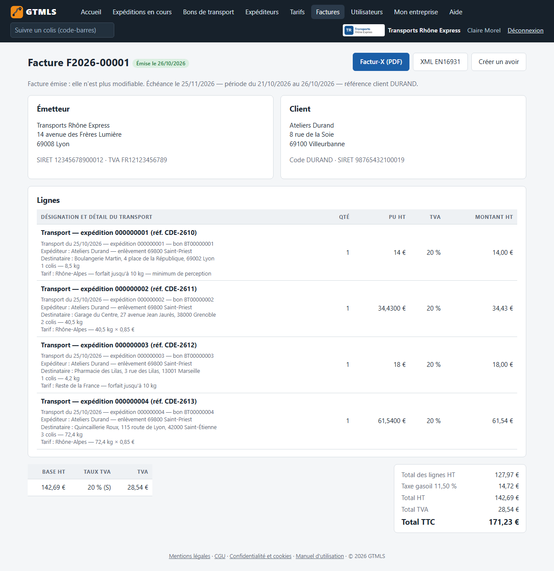Image resolution: width=554 pixels, height=571 pixels.
Task: Open the Accueil menu
Action: [91, 12]
